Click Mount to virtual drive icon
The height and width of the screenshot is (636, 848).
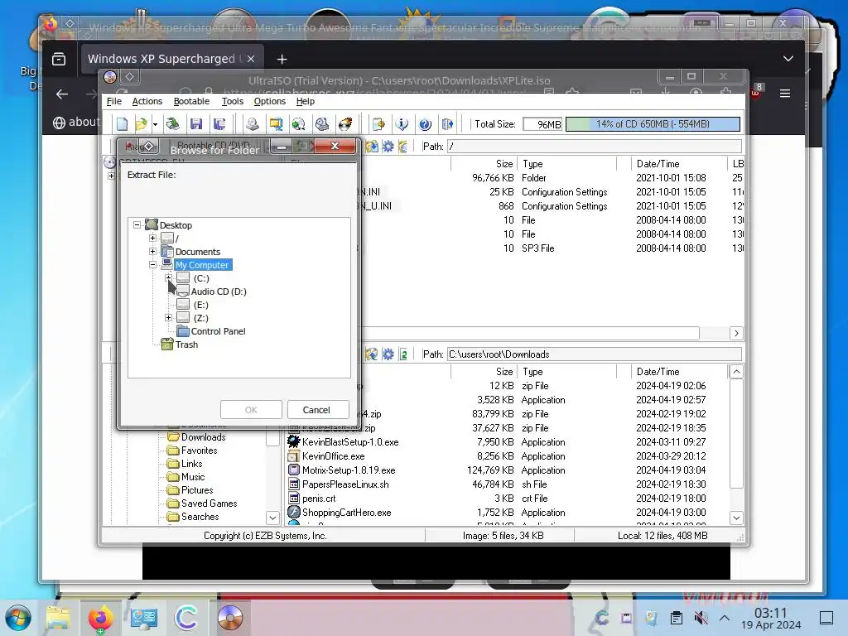click(322, 124)
